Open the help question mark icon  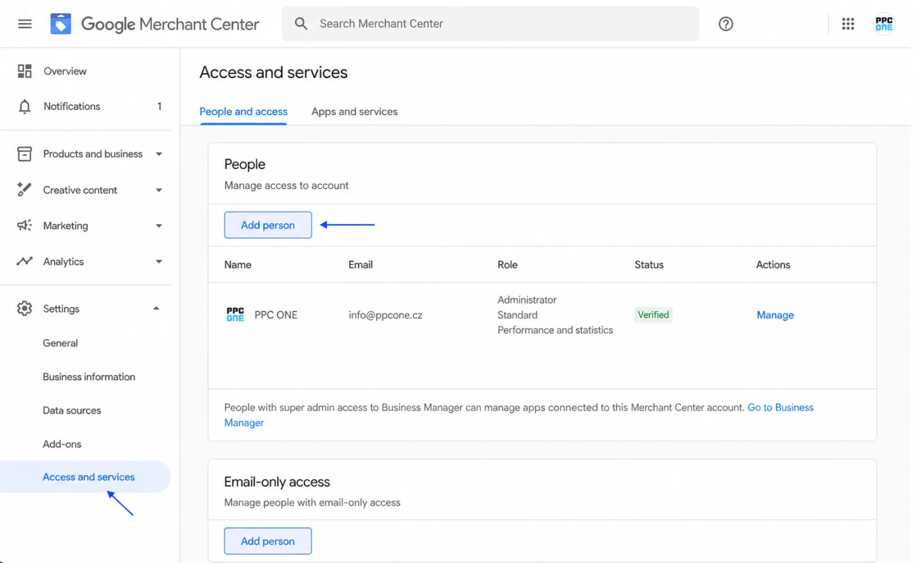tap(726, 24)
